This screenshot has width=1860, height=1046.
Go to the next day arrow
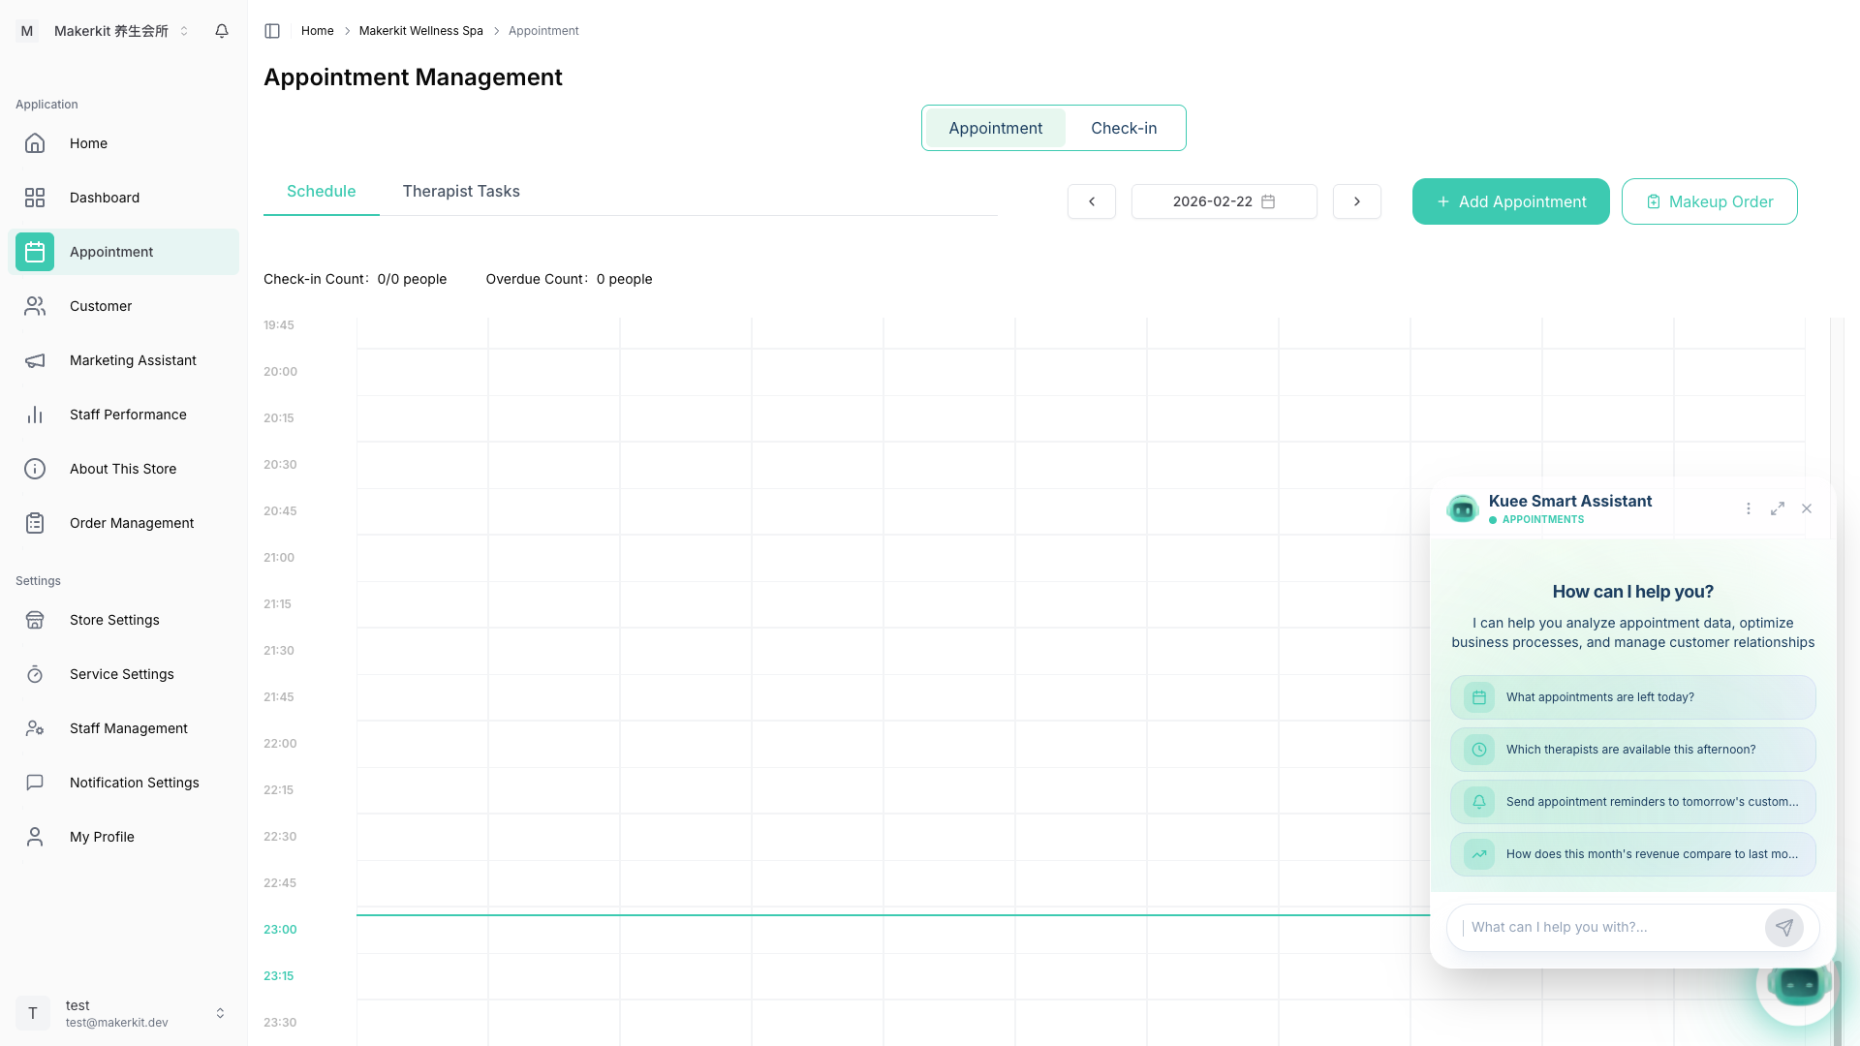[x=1356, y=201]
